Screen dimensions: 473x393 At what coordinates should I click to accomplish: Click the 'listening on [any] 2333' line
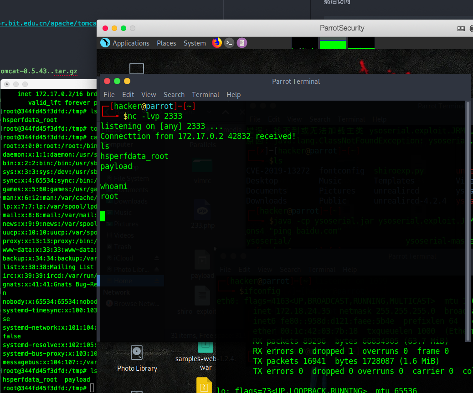click(162, 126)
